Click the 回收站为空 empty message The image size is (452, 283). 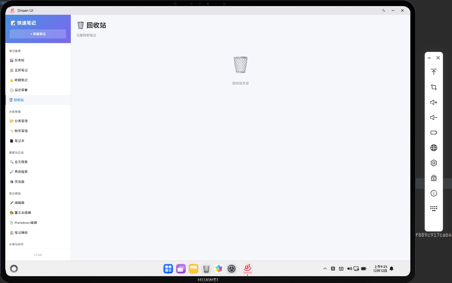point(241,83)
